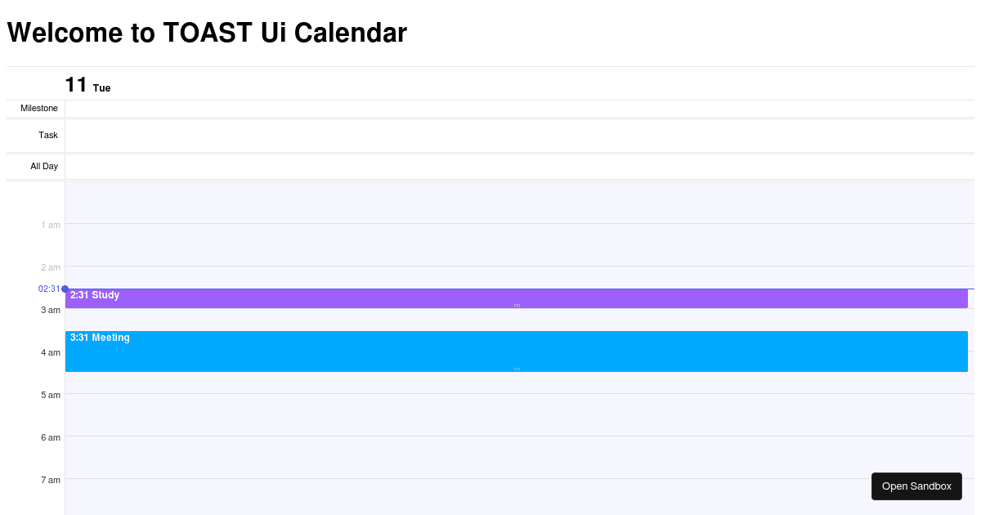Click the resize handle on the Meeting event
Viewport: 981px width, 515px height.
click(516, 369)
